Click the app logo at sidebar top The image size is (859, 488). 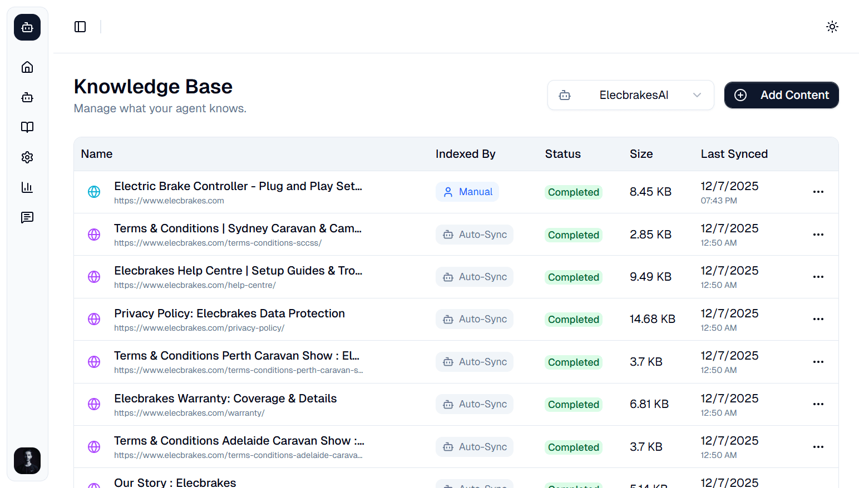pyautogui.click(x=27, y=27)
